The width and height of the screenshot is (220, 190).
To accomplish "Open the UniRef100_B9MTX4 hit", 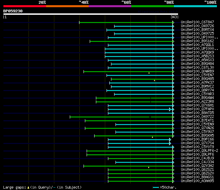I will (197, 30).
